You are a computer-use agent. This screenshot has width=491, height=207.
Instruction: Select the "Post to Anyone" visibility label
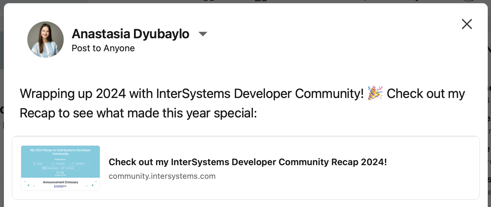[103, 48]
